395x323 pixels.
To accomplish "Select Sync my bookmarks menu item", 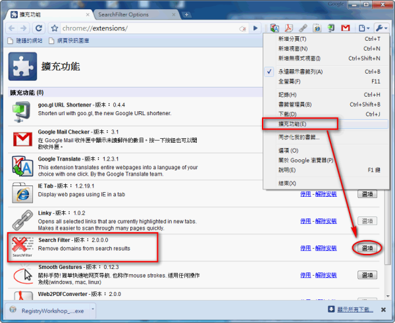I will pos(327,137).
